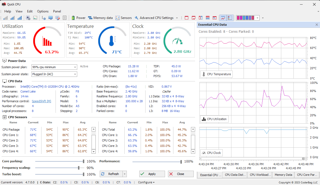320x185 pixels.
Task: Open the Options menu
Action: coord(43,11)
